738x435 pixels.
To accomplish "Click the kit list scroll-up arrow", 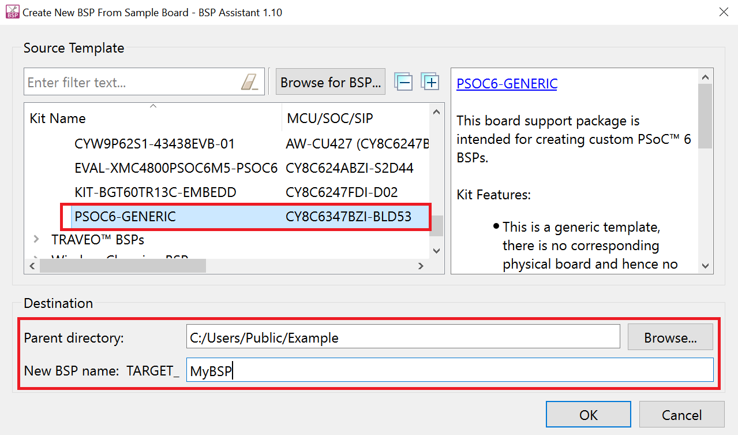I will (436, 112).
